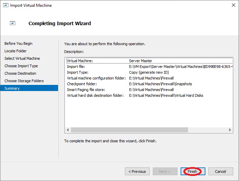Go to the Locate Folder step

(x=15, y=51)
